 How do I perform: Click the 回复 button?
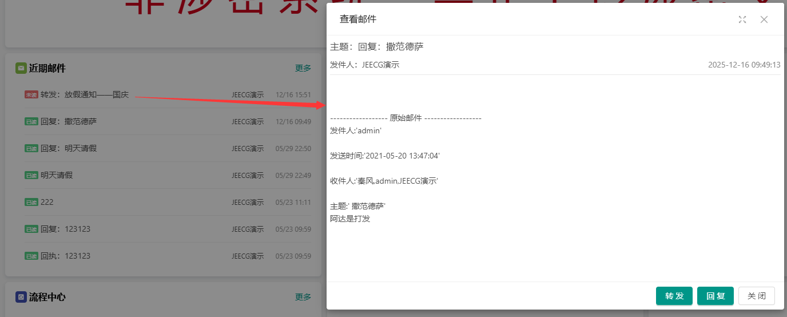pos(716,296)
